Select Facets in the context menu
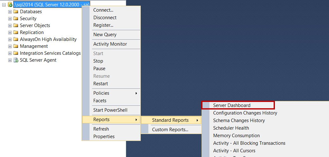The image size is (329, 157). [111, 101]
